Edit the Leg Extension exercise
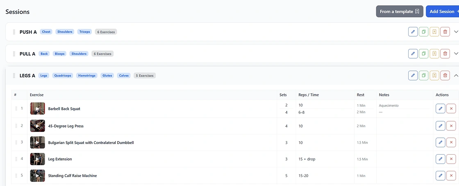This screenshot has height=186, width=459. point(440,159)
